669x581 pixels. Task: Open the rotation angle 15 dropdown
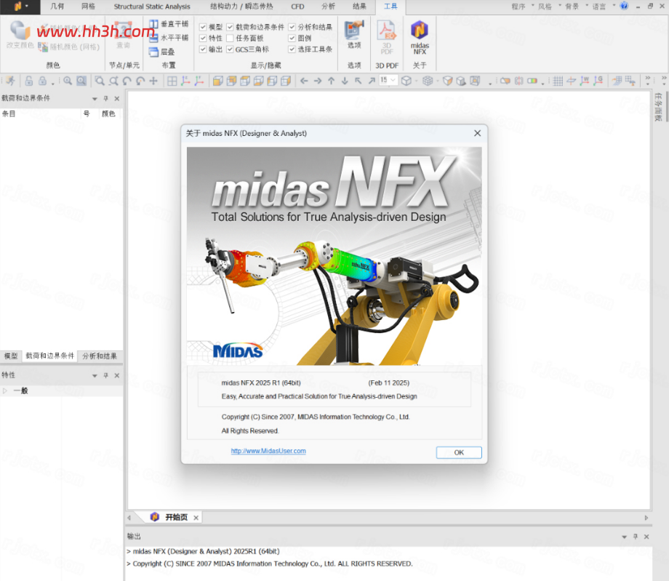point(393,80)
